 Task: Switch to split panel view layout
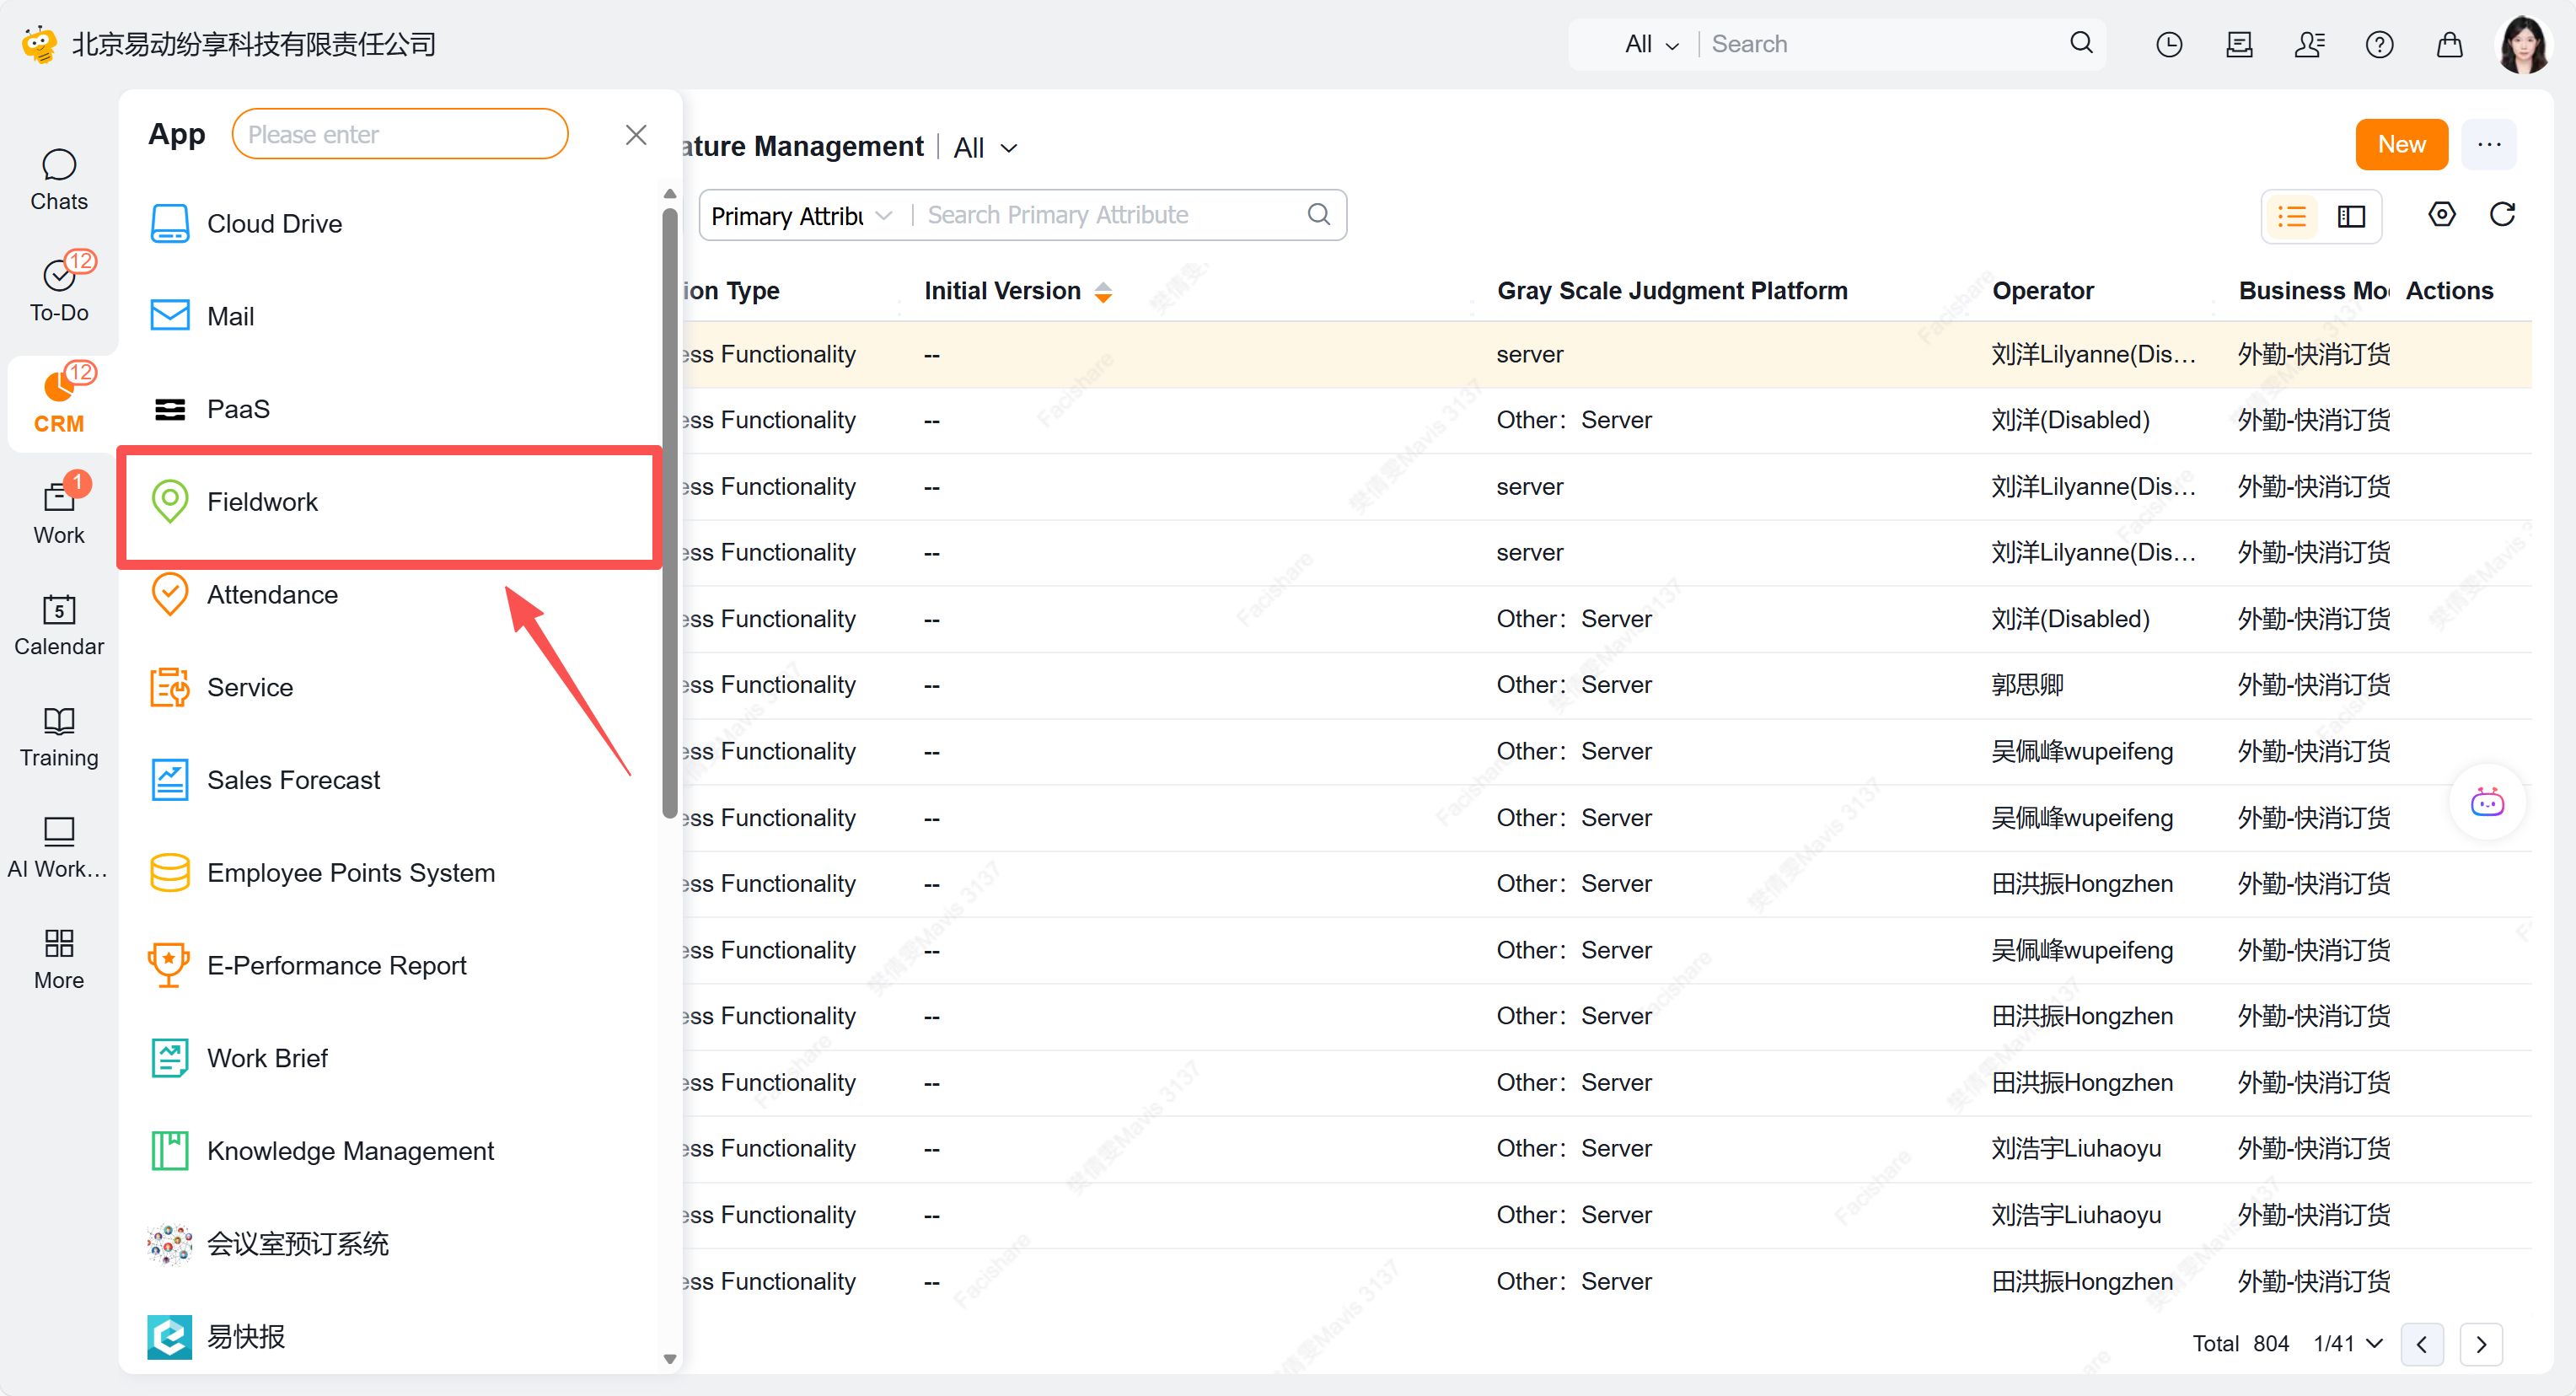2350,216
